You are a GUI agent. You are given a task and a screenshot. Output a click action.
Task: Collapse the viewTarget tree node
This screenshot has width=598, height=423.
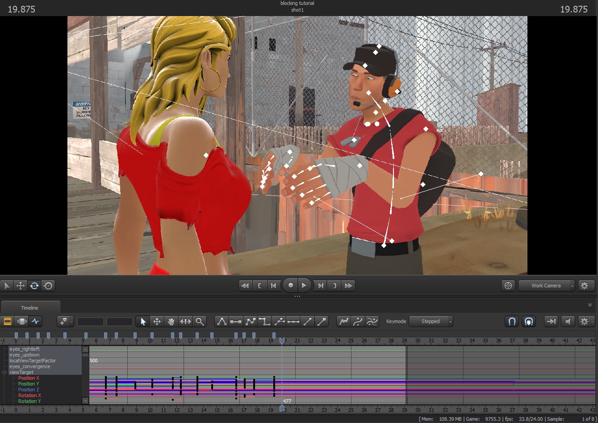point(4,372)
